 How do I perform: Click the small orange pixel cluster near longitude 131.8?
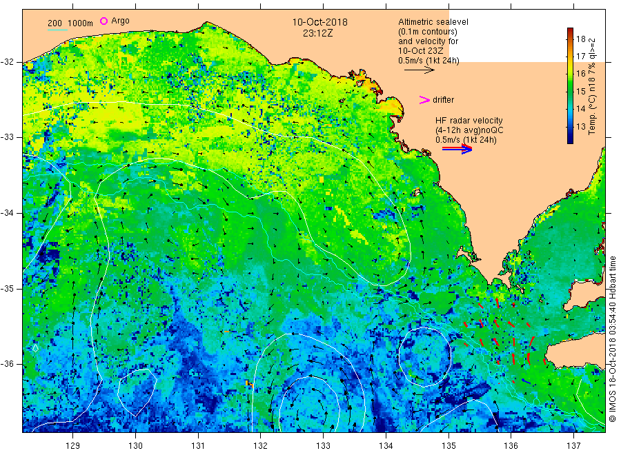[249, 383]
